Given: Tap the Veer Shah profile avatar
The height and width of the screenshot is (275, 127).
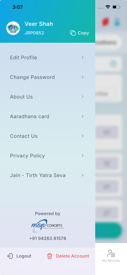Looking at the screenshot, I should click(x=13, y=28).
